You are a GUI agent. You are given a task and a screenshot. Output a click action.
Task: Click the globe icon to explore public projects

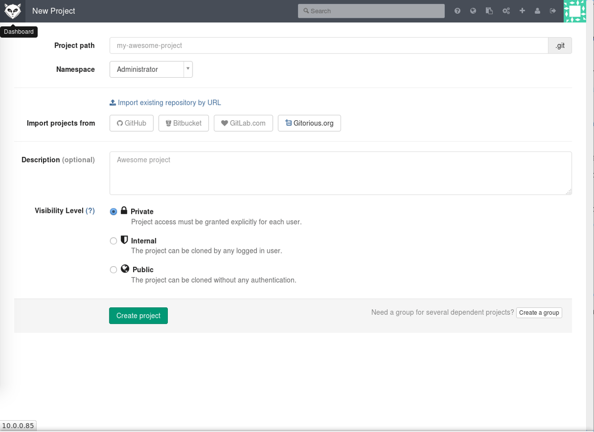click(473, 10)
